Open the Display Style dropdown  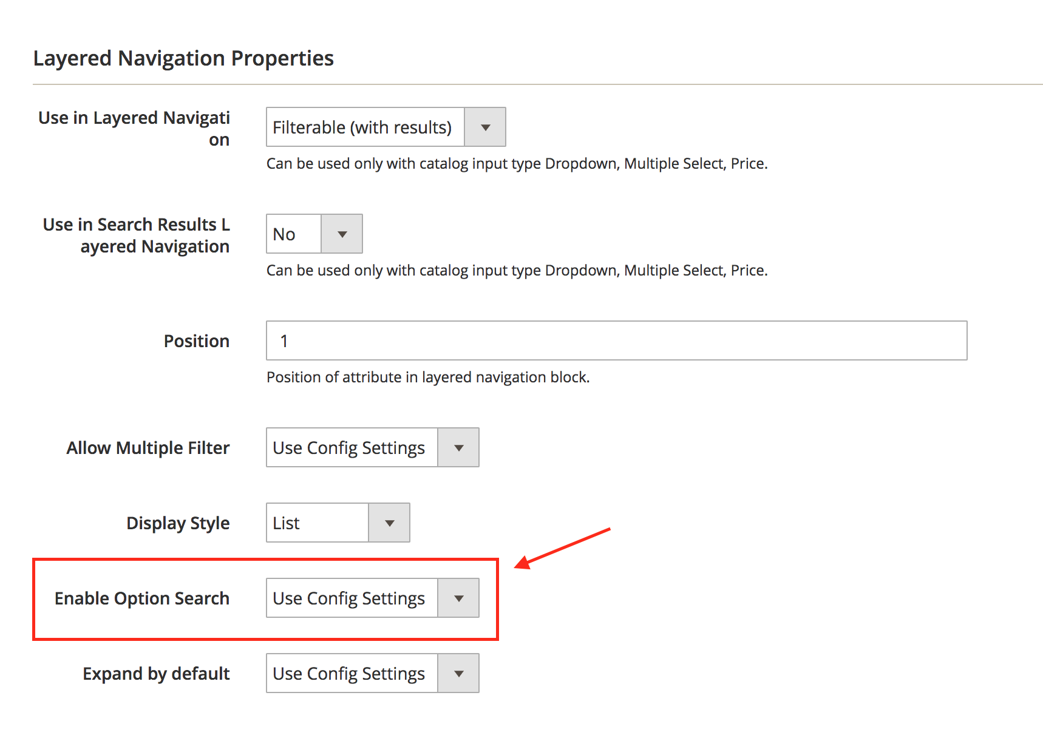(338, 523)
